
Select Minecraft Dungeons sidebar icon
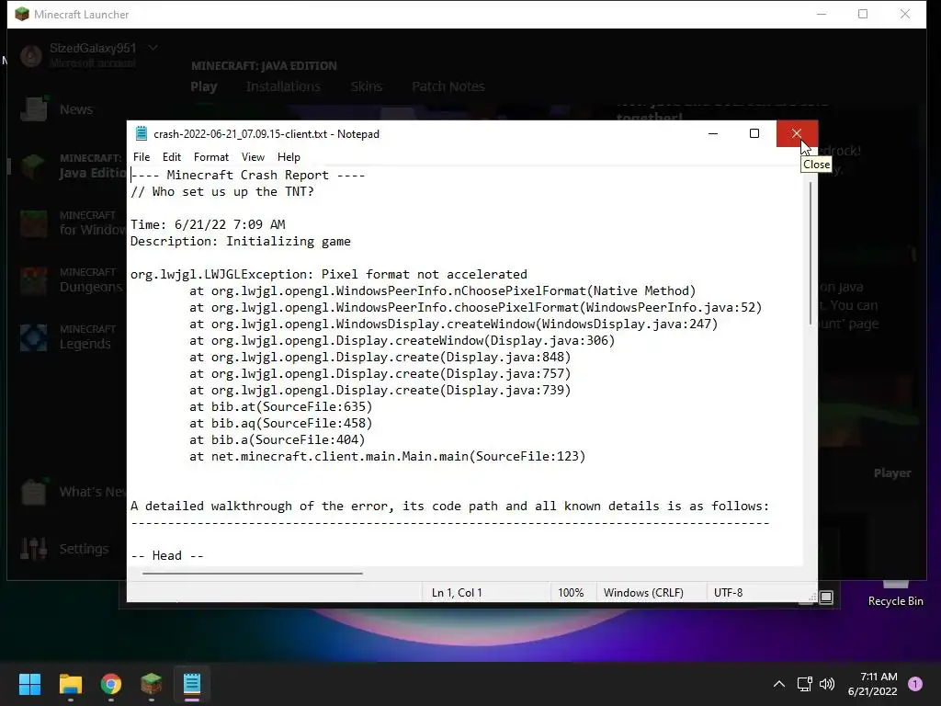click(33, 280)
